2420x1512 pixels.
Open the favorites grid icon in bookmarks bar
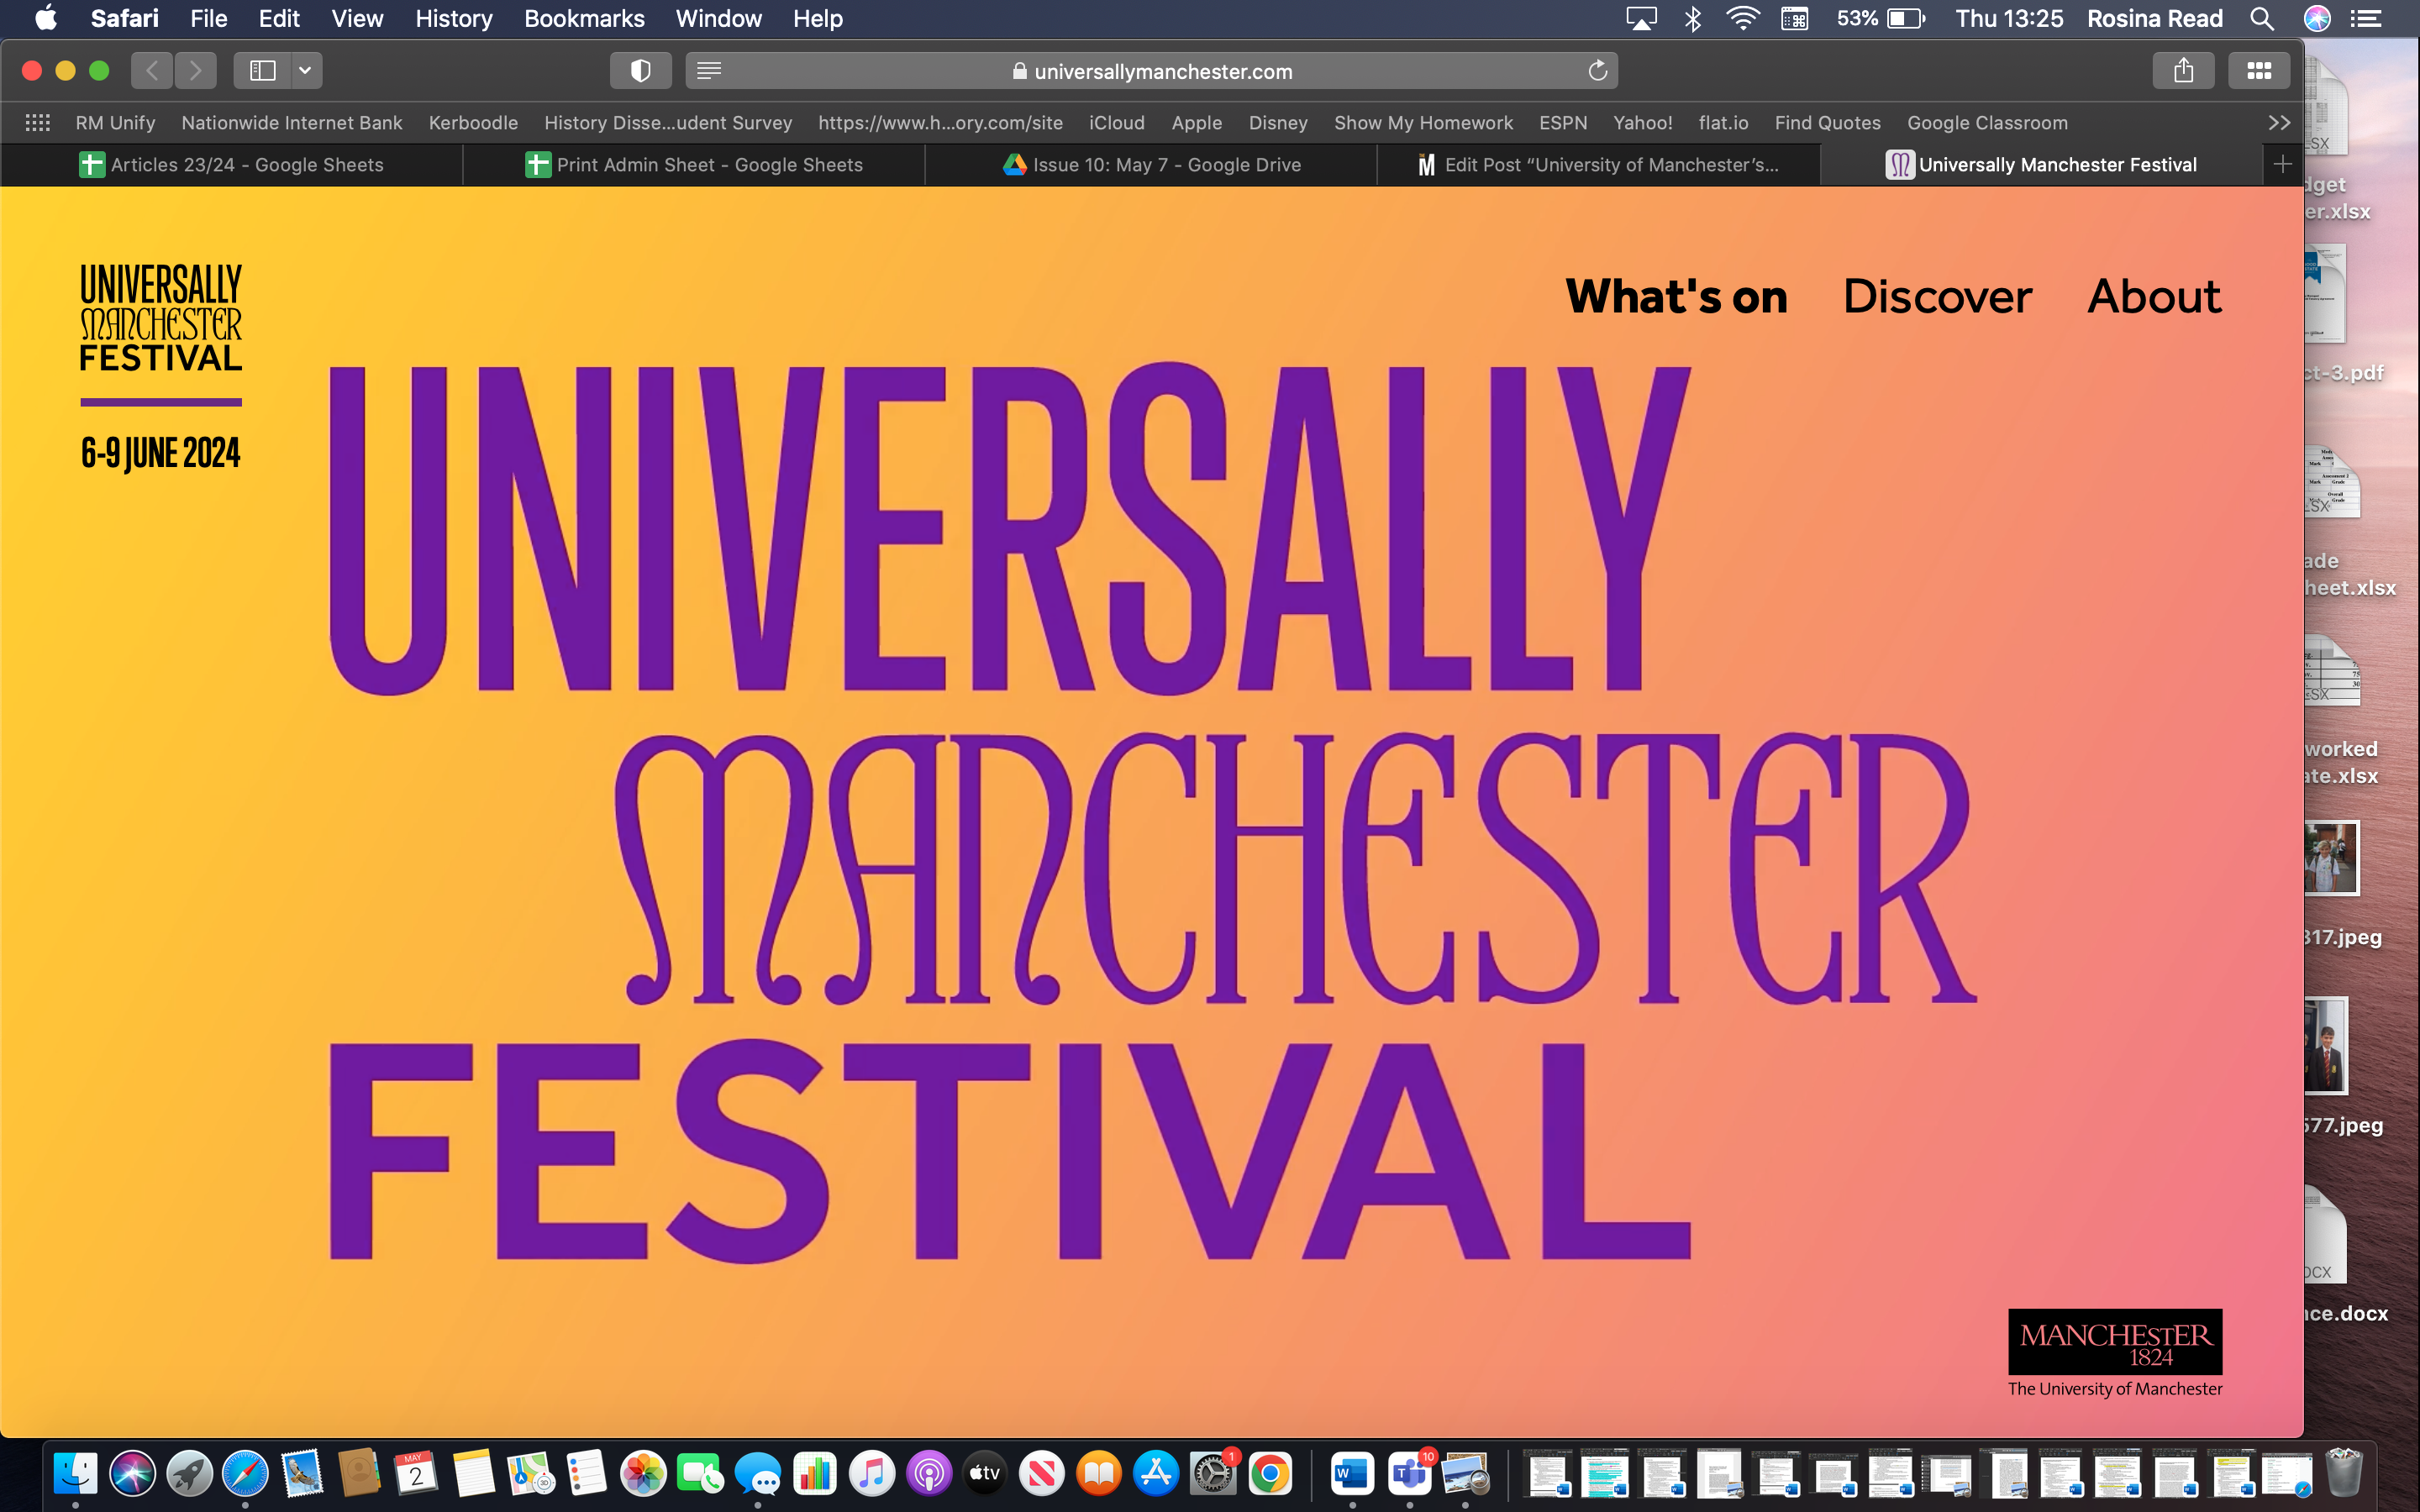tap(38, 123)
